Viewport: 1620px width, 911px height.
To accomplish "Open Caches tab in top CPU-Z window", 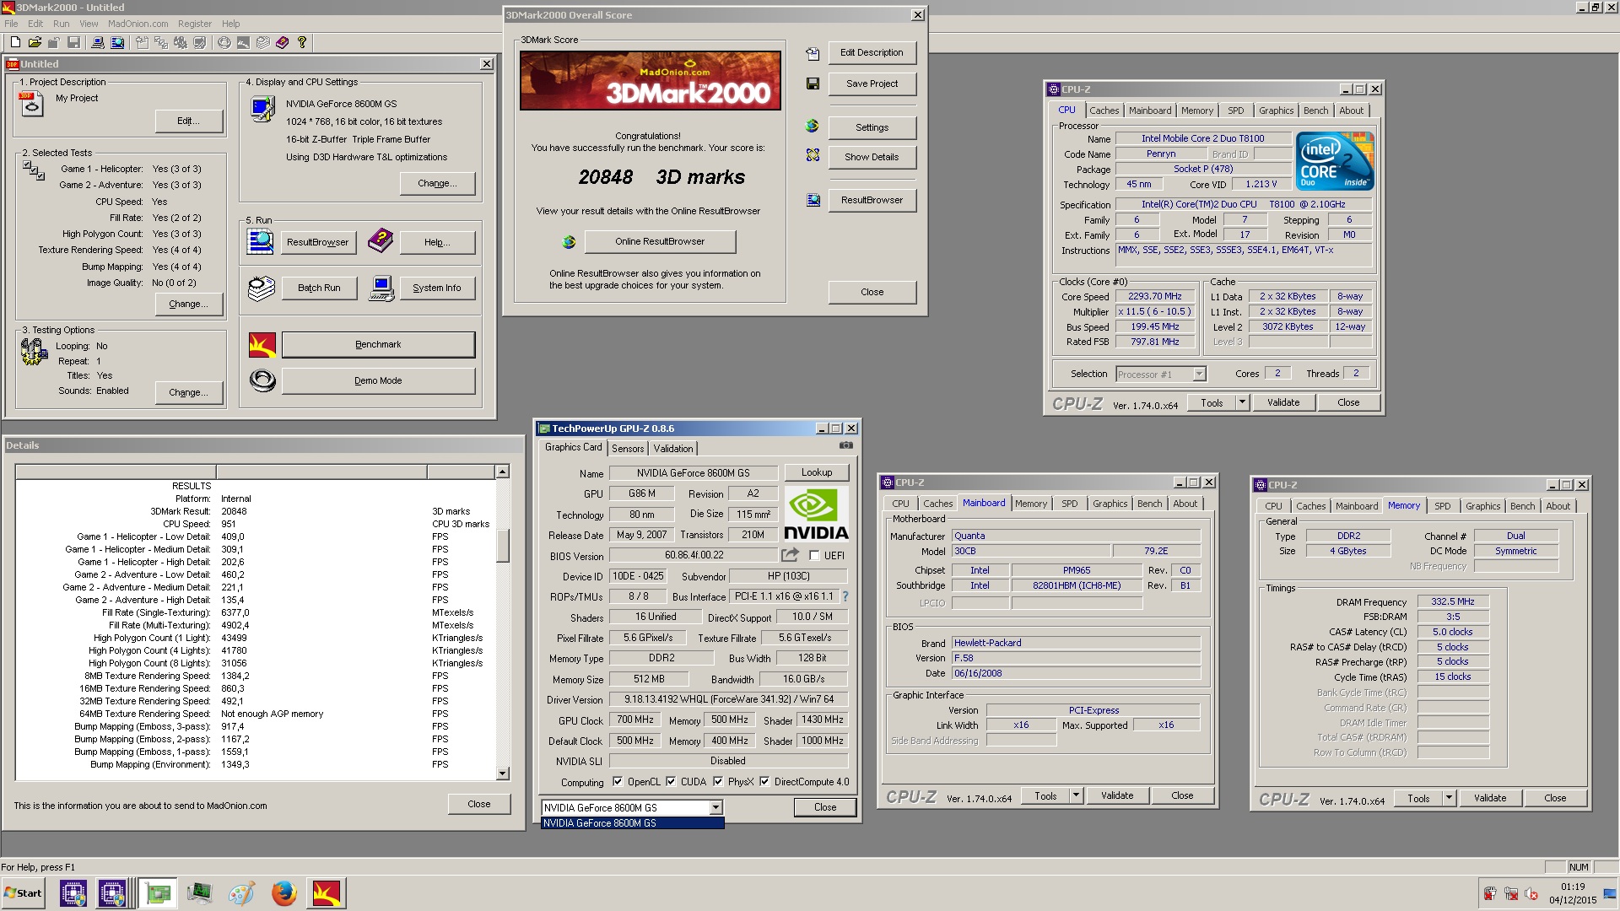I will (x=1104, y=111).
